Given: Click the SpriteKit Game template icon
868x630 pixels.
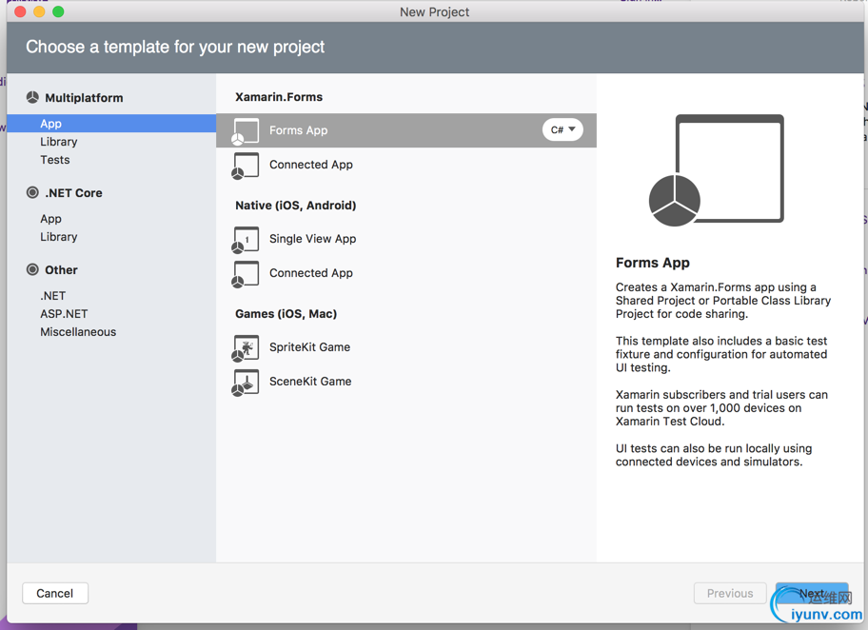Looking at the screenshot, I should (246, 348).
